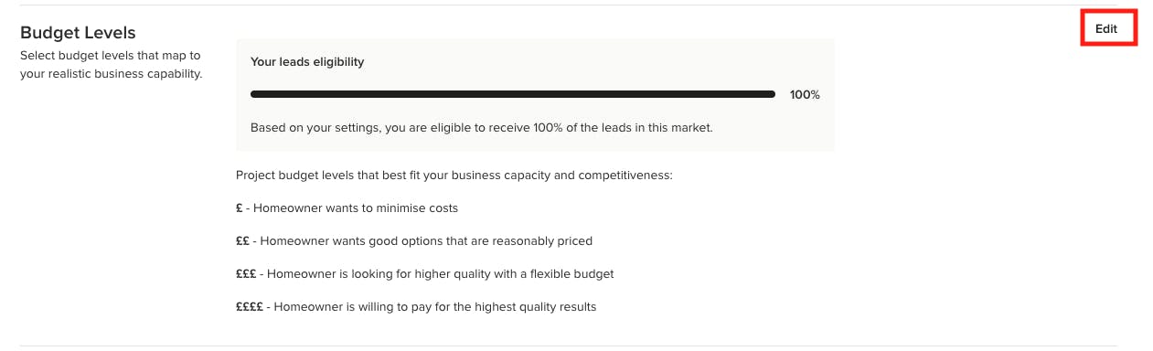Click the £££ budget level symbol
The image size is (1153, 351).
(246, 273)
